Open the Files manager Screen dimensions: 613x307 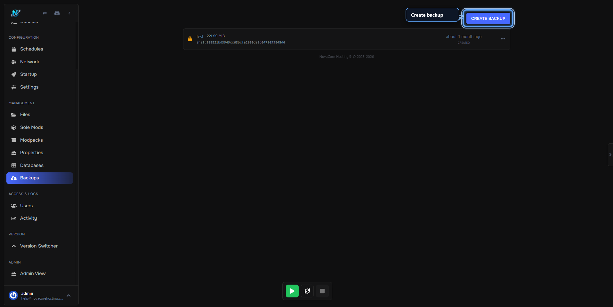(40, 114)
